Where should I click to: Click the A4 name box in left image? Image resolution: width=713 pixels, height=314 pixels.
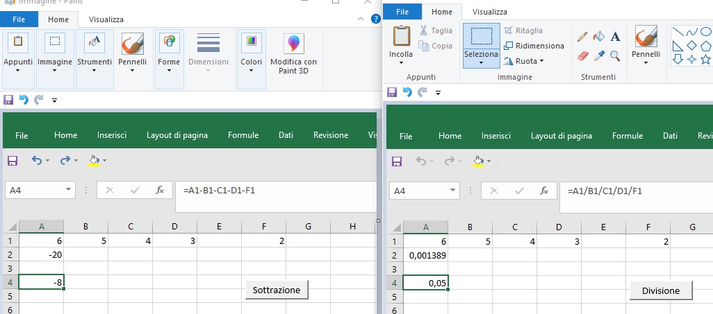pos(40,190)
